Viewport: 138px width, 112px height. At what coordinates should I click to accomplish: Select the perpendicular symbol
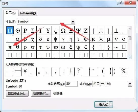(116, 30)
